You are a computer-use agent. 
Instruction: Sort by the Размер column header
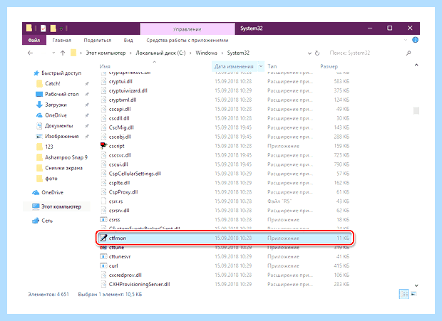pyautogui.click(x=329, y=66)
